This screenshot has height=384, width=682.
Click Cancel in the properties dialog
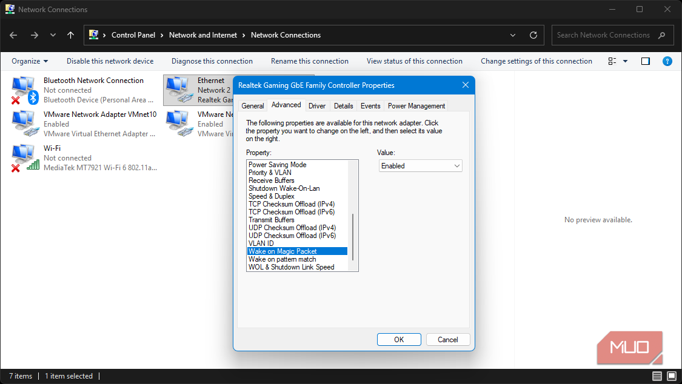(448, 340)
